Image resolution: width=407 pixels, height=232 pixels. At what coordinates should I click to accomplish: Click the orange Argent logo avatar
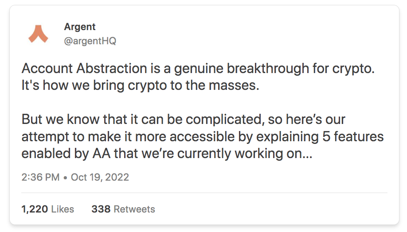[x=38, y=34]
